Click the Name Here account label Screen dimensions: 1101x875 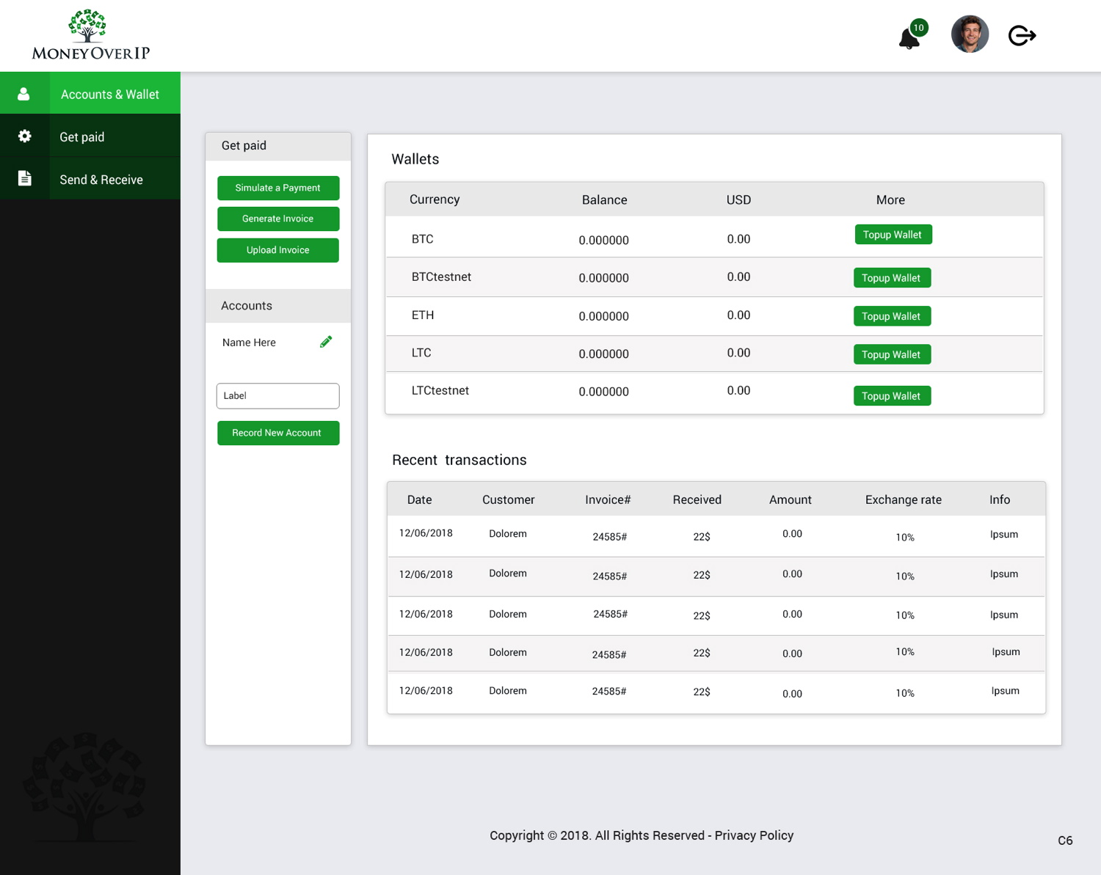click(249, 343)
